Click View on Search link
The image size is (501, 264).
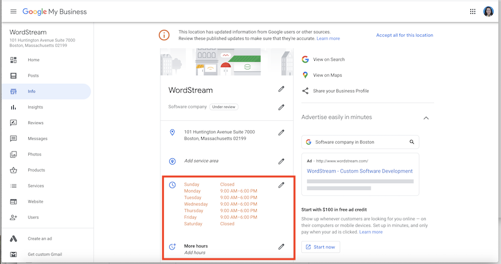point(329,59)
